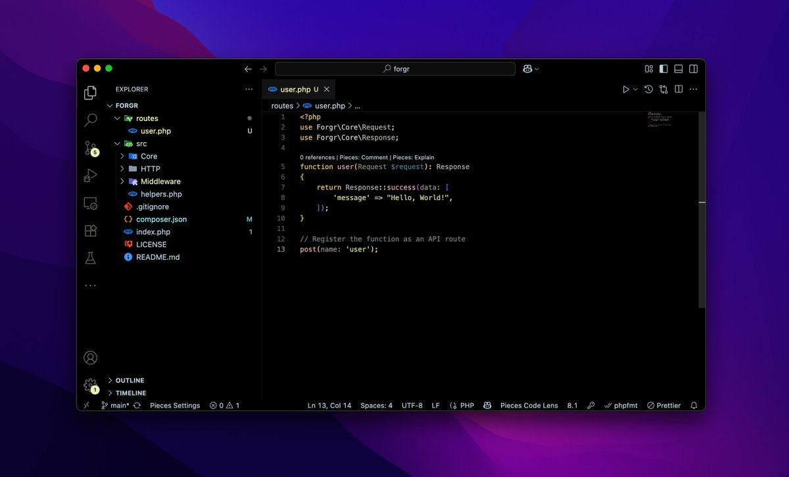The height and width of the screenshot is (477, 789).
Task: Toggle the Primary Side Bar visibility
Action: (663, 68)
